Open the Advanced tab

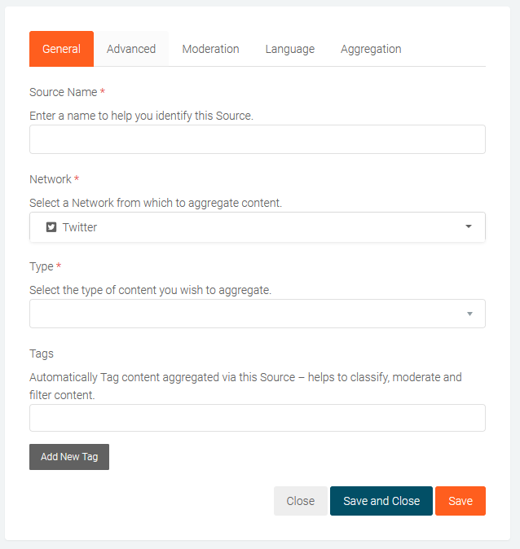131,49
